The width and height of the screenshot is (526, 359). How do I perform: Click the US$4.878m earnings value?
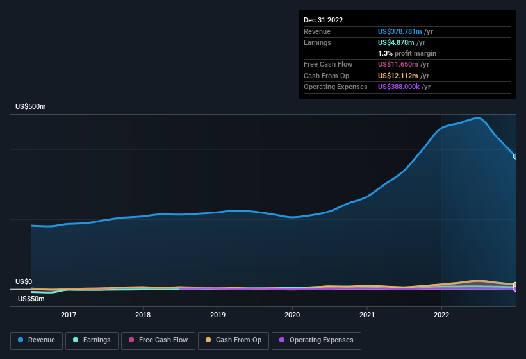[x=396, y=42]
